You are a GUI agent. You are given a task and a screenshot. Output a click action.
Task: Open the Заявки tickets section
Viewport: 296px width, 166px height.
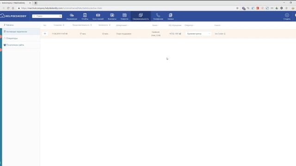[x=171, y=17]
